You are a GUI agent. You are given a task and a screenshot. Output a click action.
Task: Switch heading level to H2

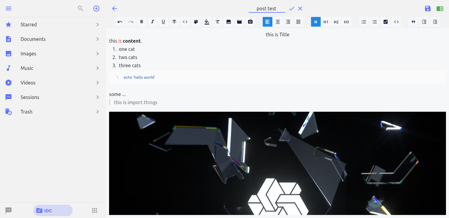336,21
